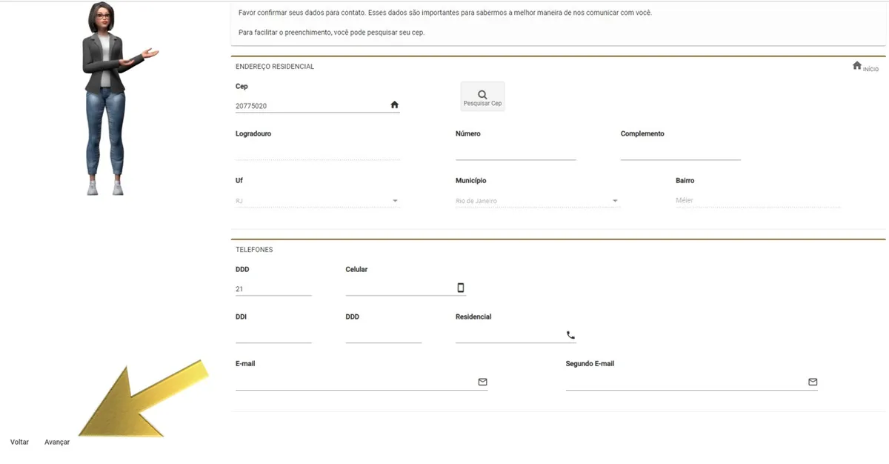The width and height of the screenshot is (889, 464).
Task: Focus the Complemento input field
Action: click(680, 153)
